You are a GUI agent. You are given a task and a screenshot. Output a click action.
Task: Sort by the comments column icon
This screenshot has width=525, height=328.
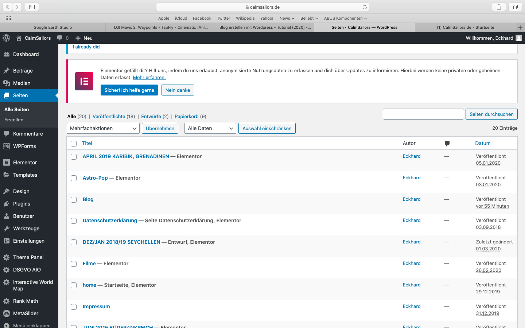pos(447,143)
